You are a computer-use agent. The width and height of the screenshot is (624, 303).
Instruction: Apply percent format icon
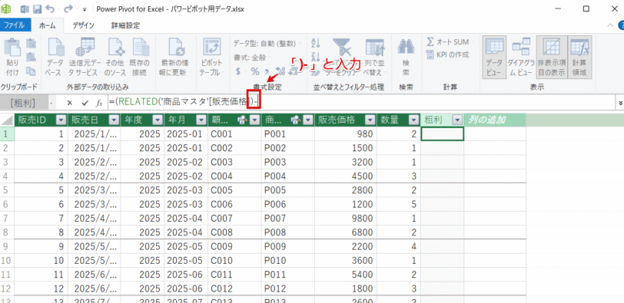pyautogui.click(x=254, y=71)
